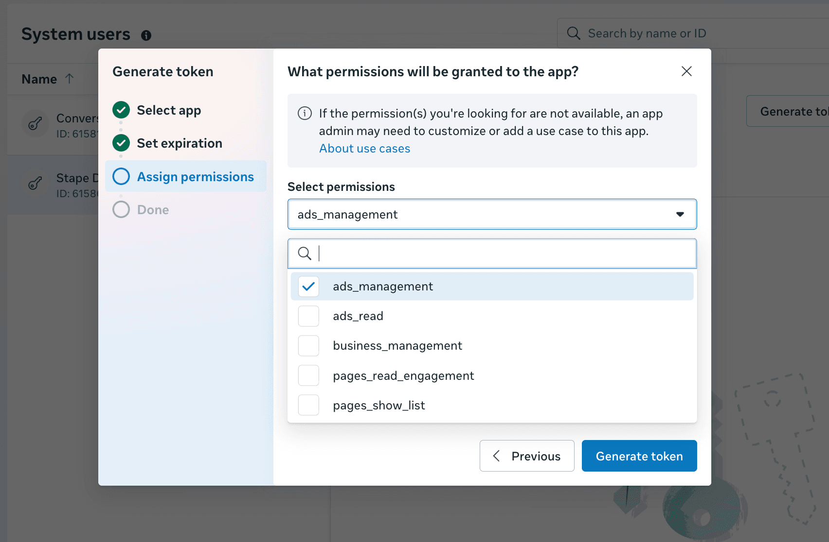Viewport: 829px width, 542px height.
Task: Click the search icon in Search by name or ID
Action: (x=574, y=33)
